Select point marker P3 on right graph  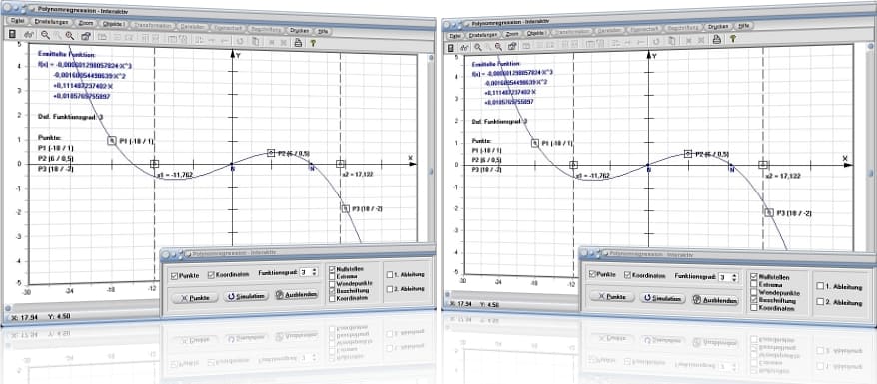point(770,212)
